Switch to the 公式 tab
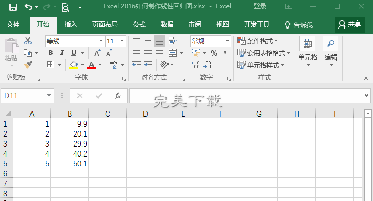 (x=139, y=25)
